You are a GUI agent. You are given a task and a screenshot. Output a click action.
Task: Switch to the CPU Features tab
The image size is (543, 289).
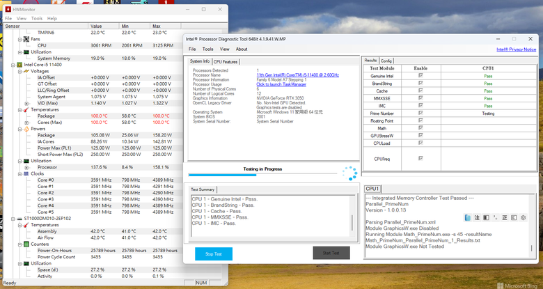coord(226,62)
